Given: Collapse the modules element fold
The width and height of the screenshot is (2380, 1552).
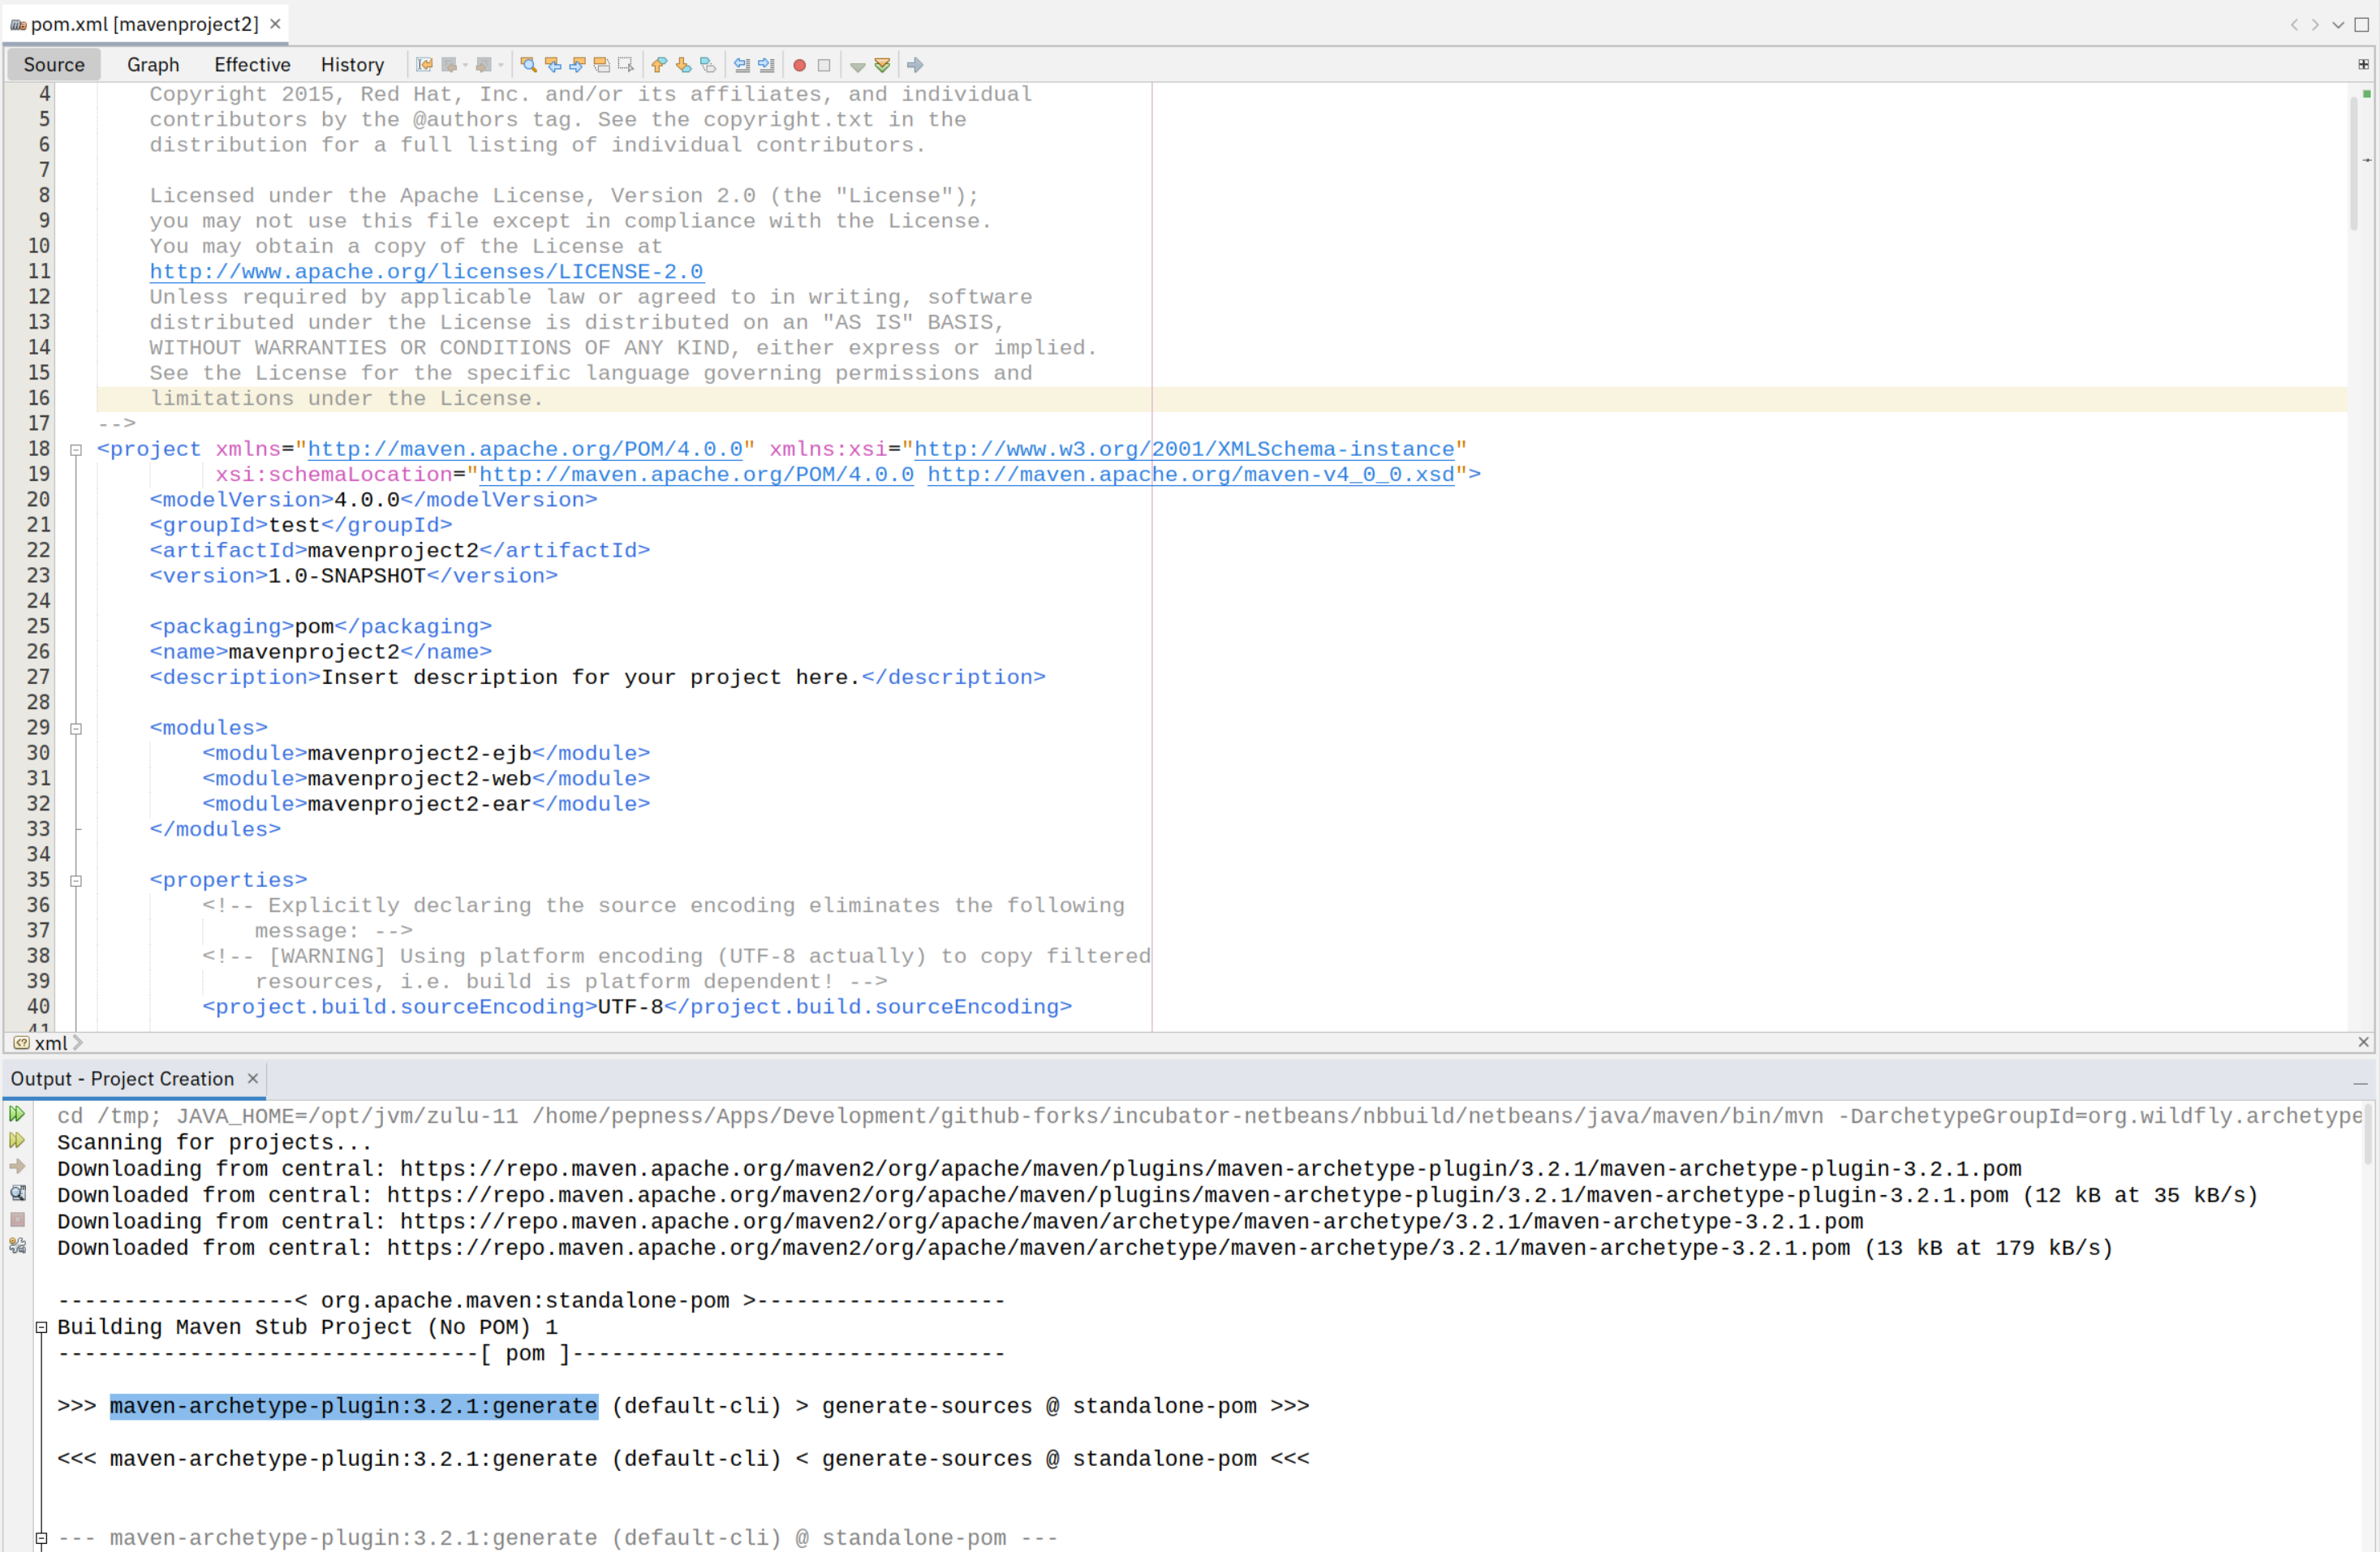Looking at the screenshot, I should point(76,728).
